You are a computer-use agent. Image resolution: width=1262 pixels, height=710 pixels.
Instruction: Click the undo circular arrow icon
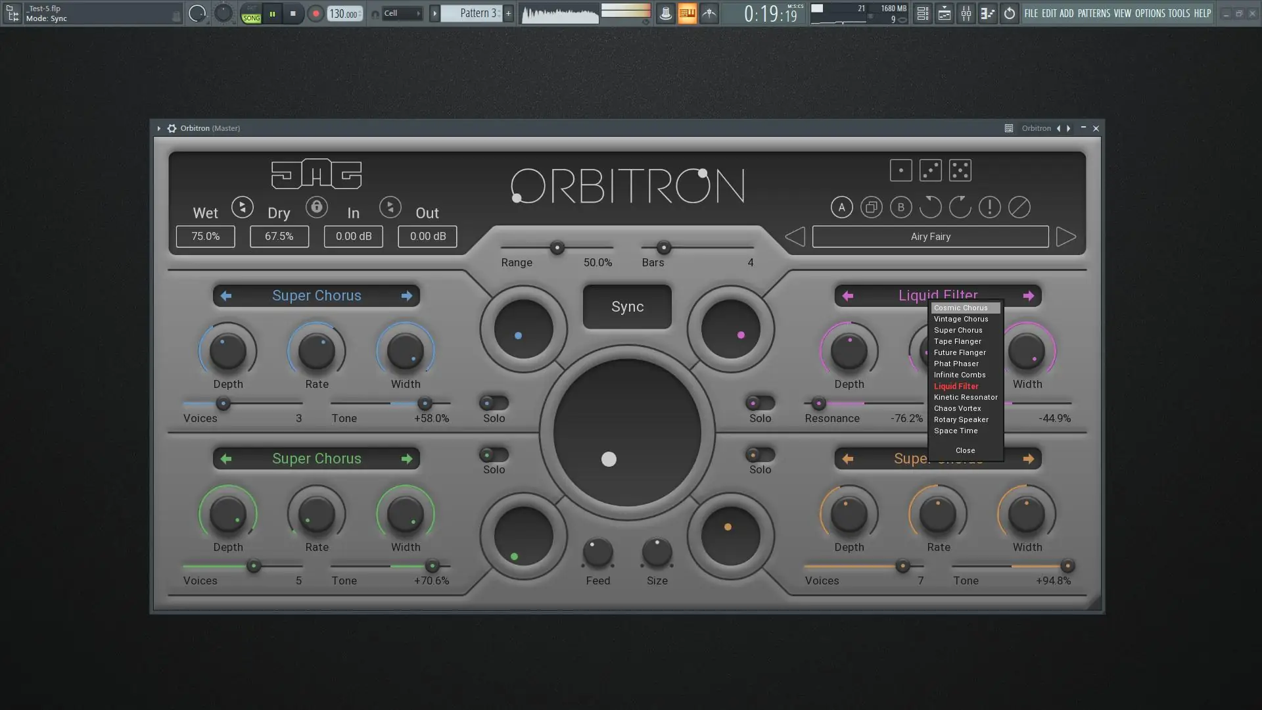930,207
